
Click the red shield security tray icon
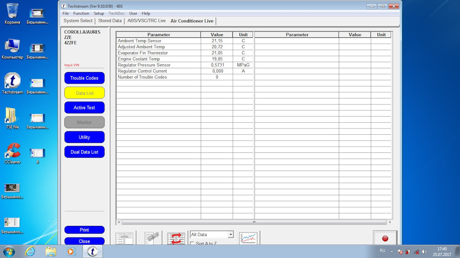coord(408,252)
